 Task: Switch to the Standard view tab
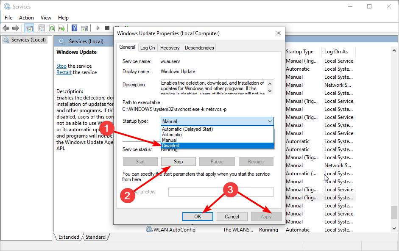(95, 237)
